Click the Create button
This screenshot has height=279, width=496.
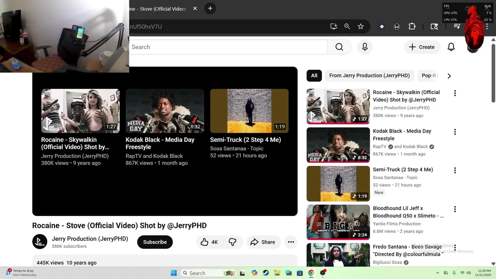pos(422,47)
